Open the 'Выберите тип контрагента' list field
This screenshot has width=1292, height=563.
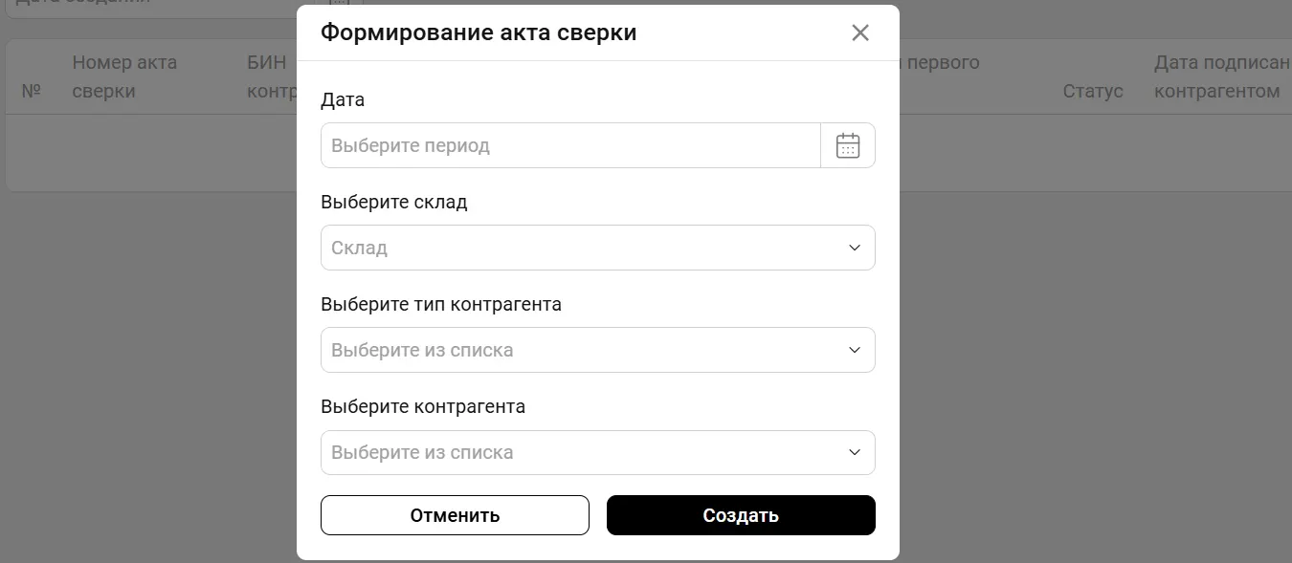pyautogui.click(x=584, y=350)
